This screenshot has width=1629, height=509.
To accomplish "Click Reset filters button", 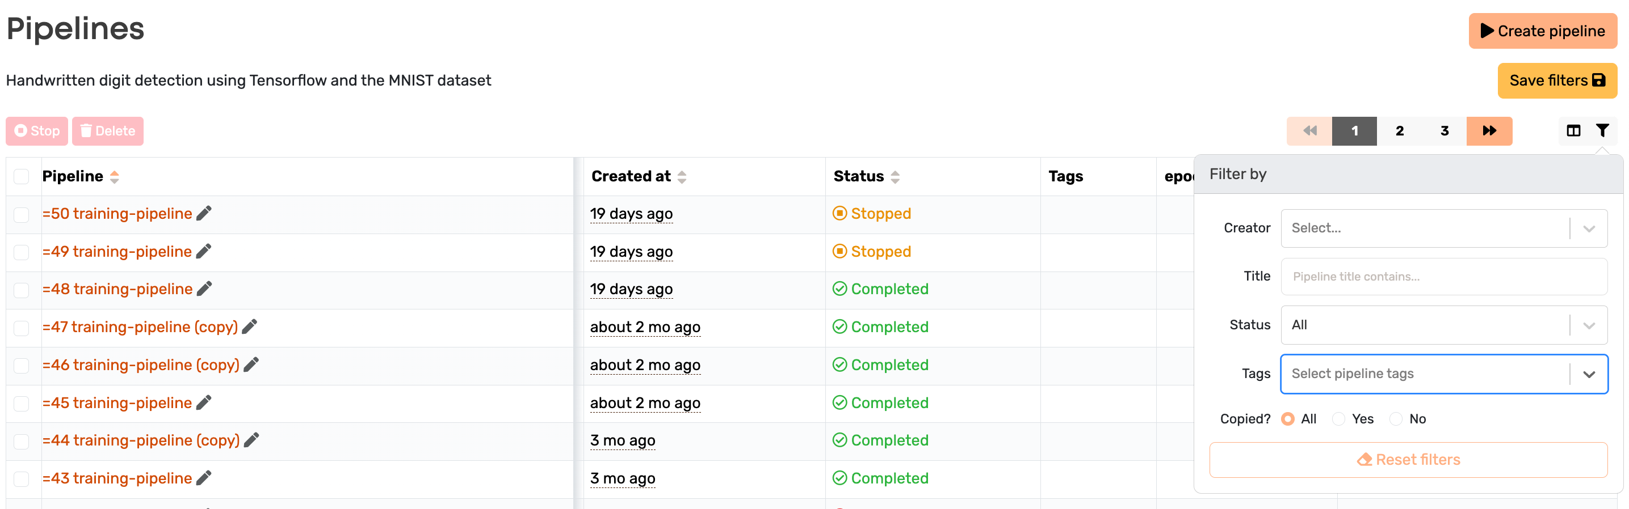I will pos(1408,460).
